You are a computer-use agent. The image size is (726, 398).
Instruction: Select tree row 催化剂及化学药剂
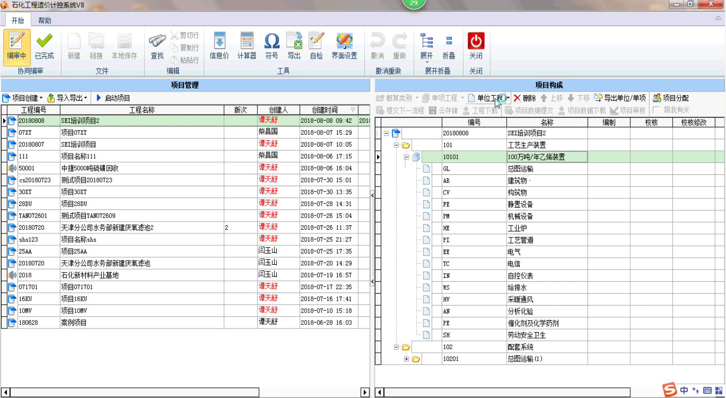(x=550, y=323)
